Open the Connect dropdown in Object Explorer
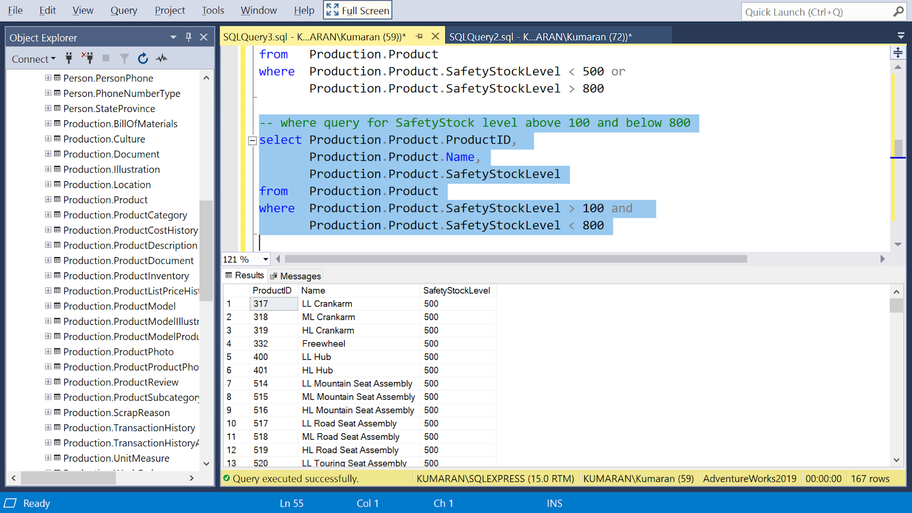Viewport: 912px width, 513px height. tap(34, 59)
